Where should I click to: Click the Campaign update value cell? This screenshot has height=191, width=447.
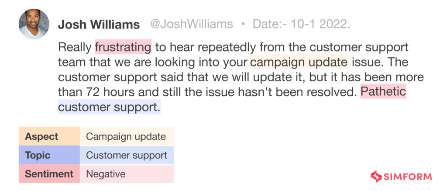[x=126, y=136]
